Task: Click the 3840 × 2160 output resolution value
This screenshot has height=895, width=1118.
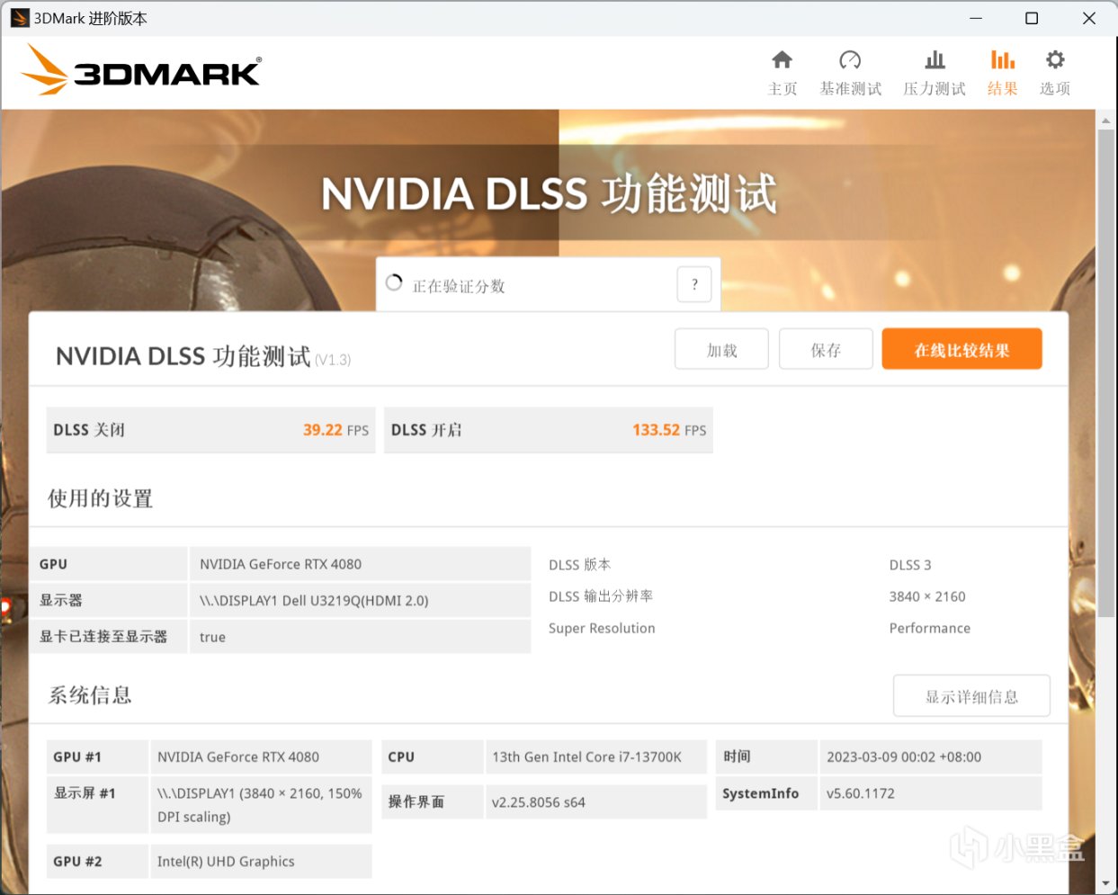Action: [927, 596]
